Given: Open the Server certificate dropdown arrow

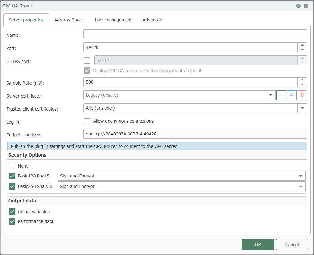Looking at the screenshot, I should (271, 95).
